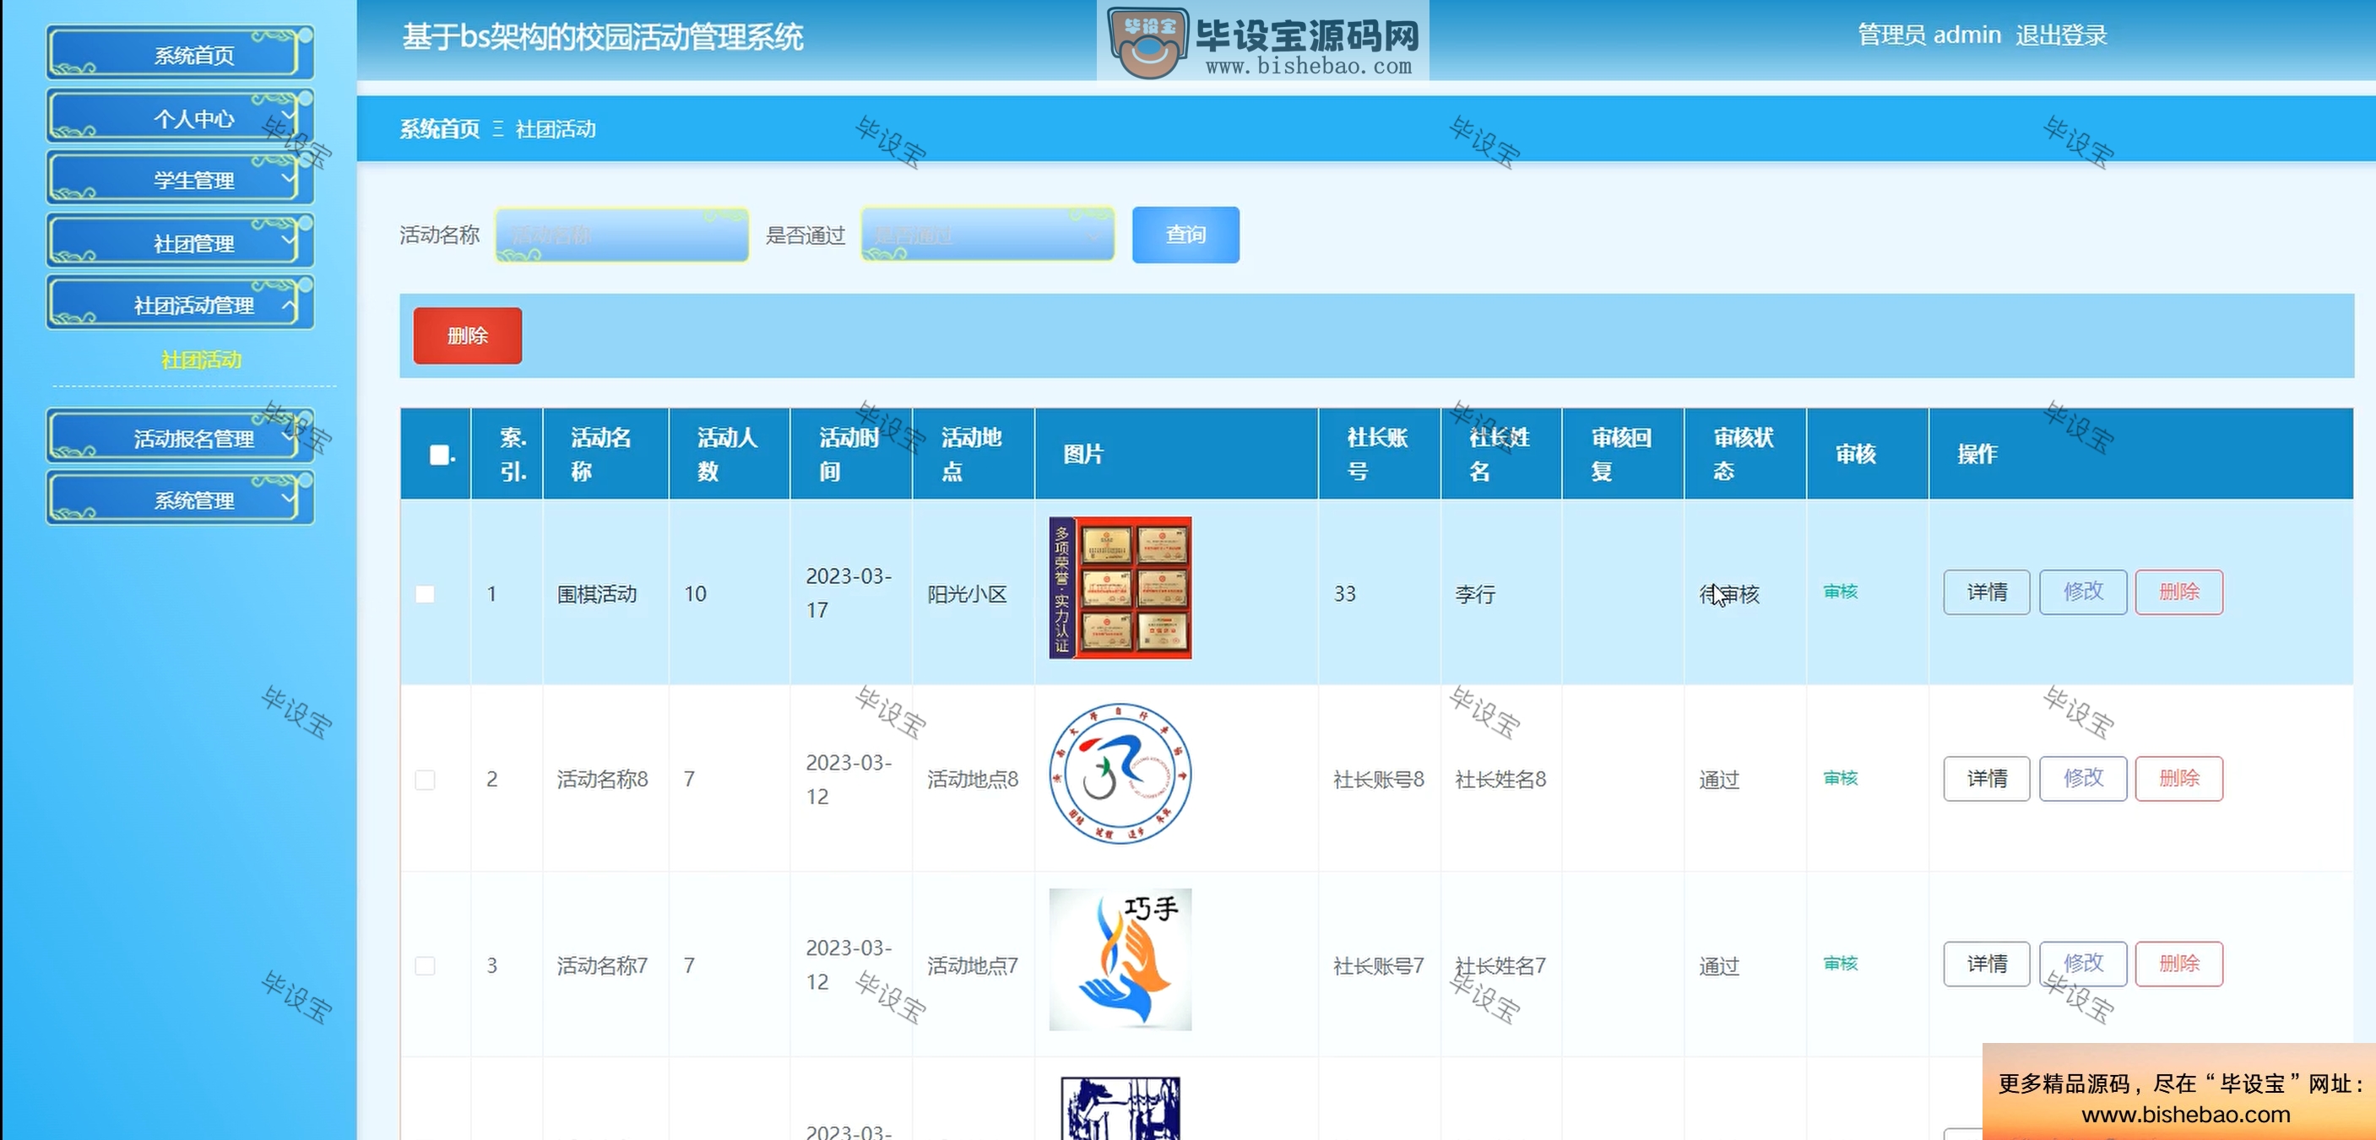Screen dimensions: 2376x1140
Task: Select the 社团活动 submenu item
Action: 201,359
